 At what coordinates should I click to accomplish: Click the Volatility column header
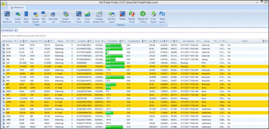(x=82, y=41)
